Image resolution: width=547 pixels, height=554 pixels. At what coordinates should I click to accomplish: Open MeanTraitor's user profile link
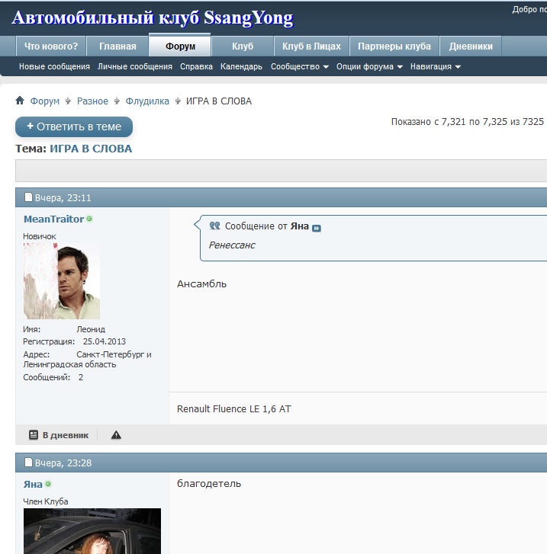(x=53, y=219)
